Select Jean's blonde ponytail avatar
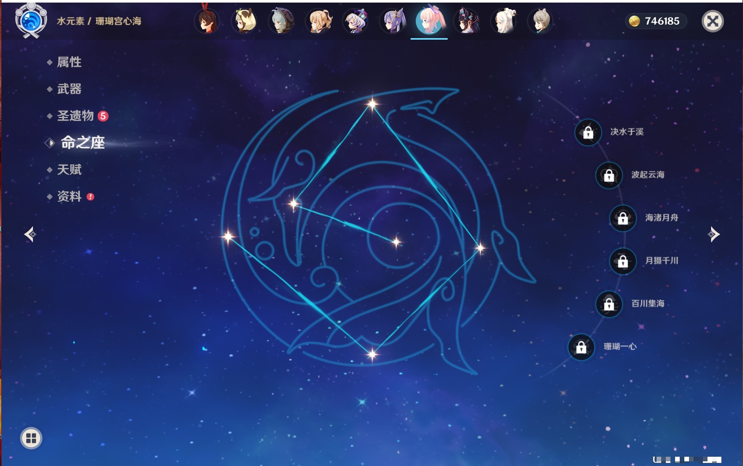Image resolution: width=743 pixels, height=466 pixels. point(319,21)
